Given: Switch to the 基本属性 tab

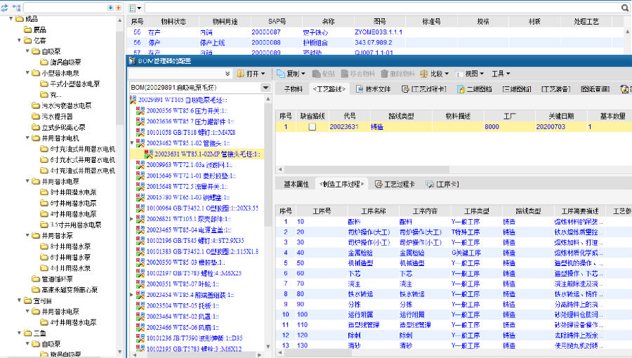Looking at the screenshot, I should (296, 184).
